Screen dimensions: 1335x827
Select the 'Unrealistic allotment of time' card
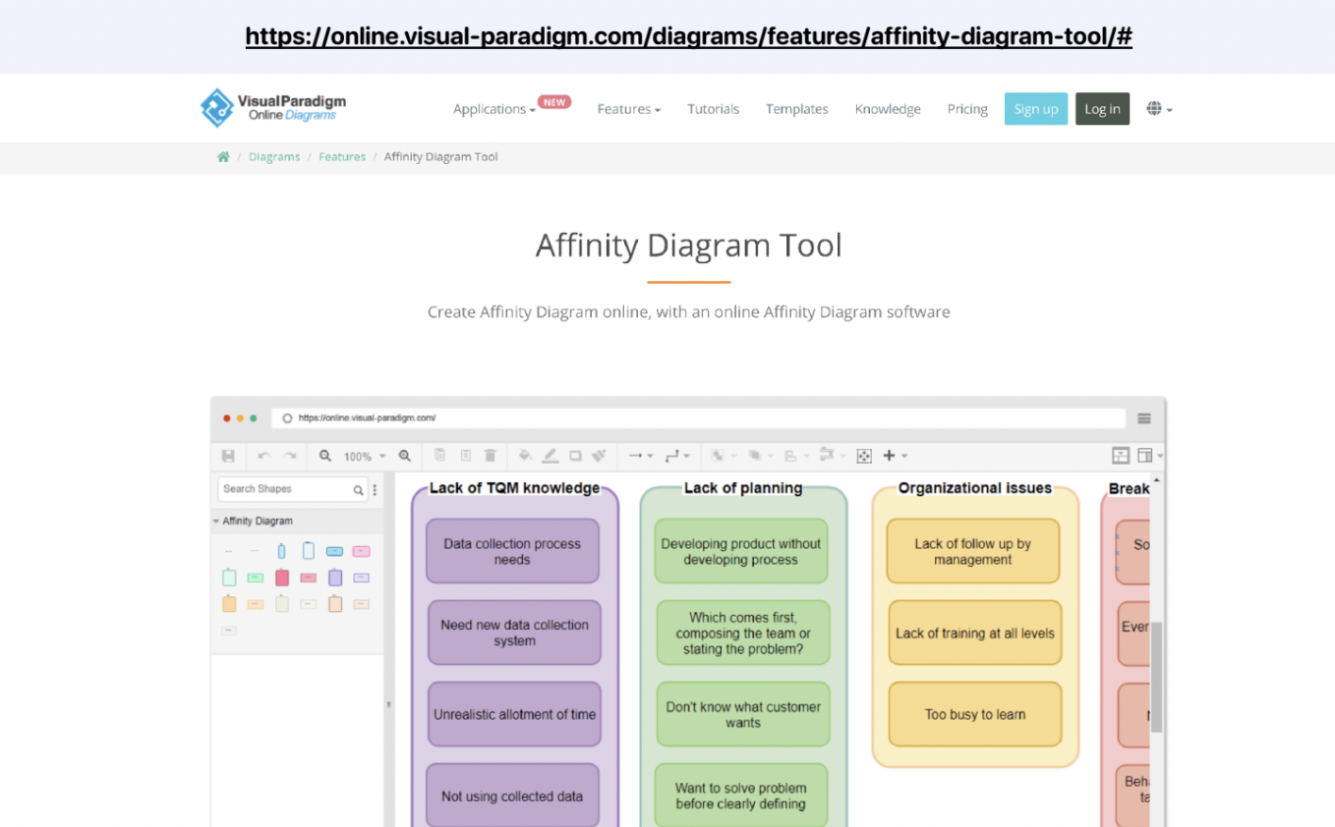pos(514,714)
